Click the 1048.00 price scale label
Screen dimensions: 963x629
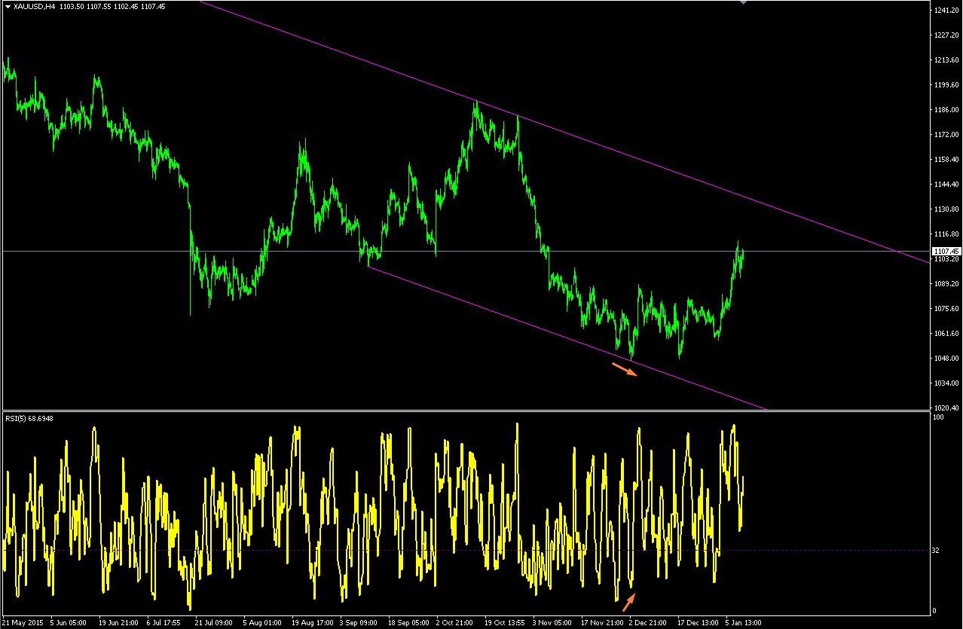coord(946,359)
